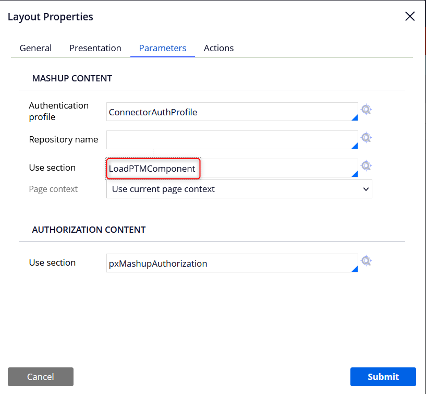Switch to the General tab
Screen dimensions: 426x394
point(35,48)
